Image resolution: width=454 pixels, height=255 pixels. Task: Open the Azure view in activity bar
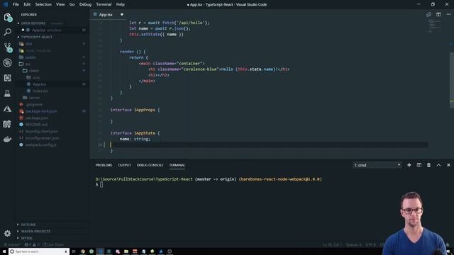(x=8, y=108)
